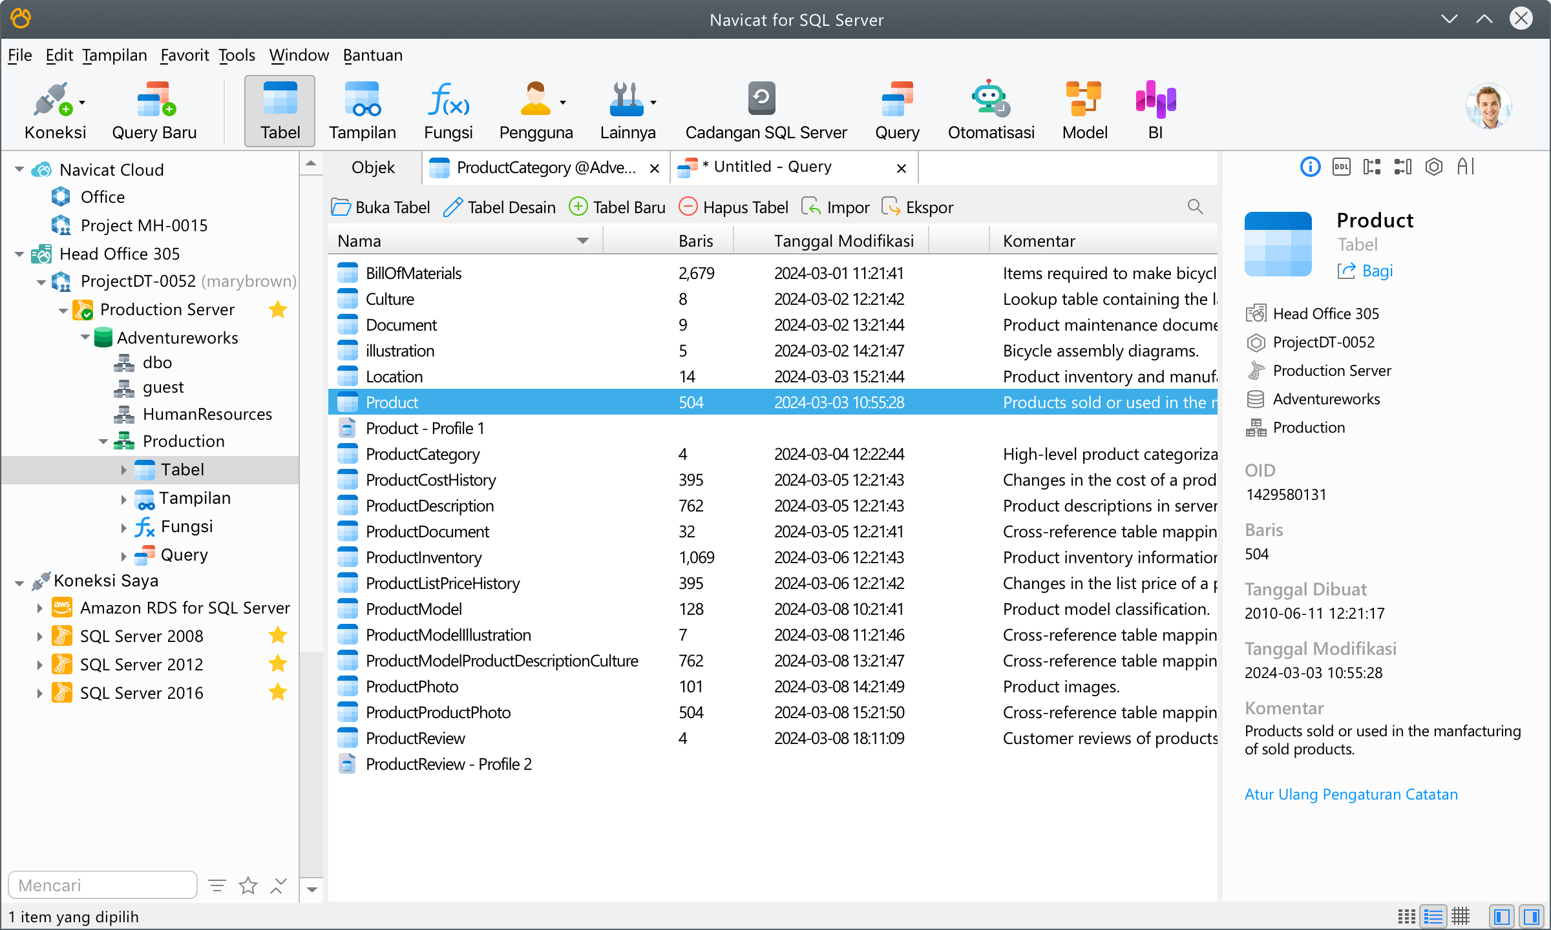This screenshot has width=1551, height=930.
Task: Click the collapse icon at sidebar bottom
Action: click(278, 885)
